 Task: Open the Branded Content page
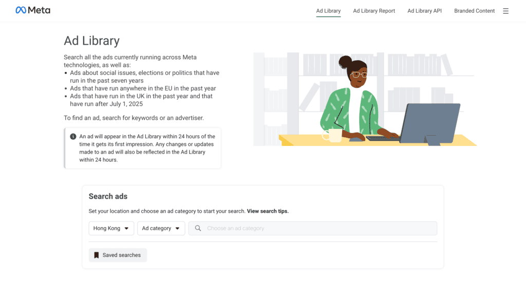[x=474, y=11]
